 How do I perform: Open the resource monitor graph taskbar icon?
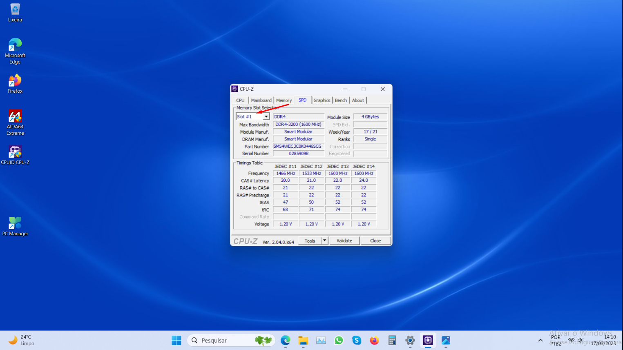(321, 340)
